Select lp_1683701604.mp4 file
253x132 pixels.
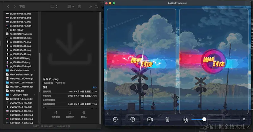[20, 66]
